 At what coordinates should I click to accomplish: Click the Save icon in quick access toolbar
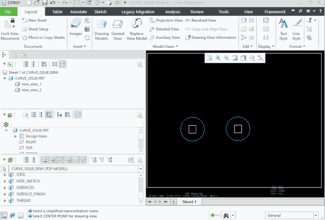45,3
